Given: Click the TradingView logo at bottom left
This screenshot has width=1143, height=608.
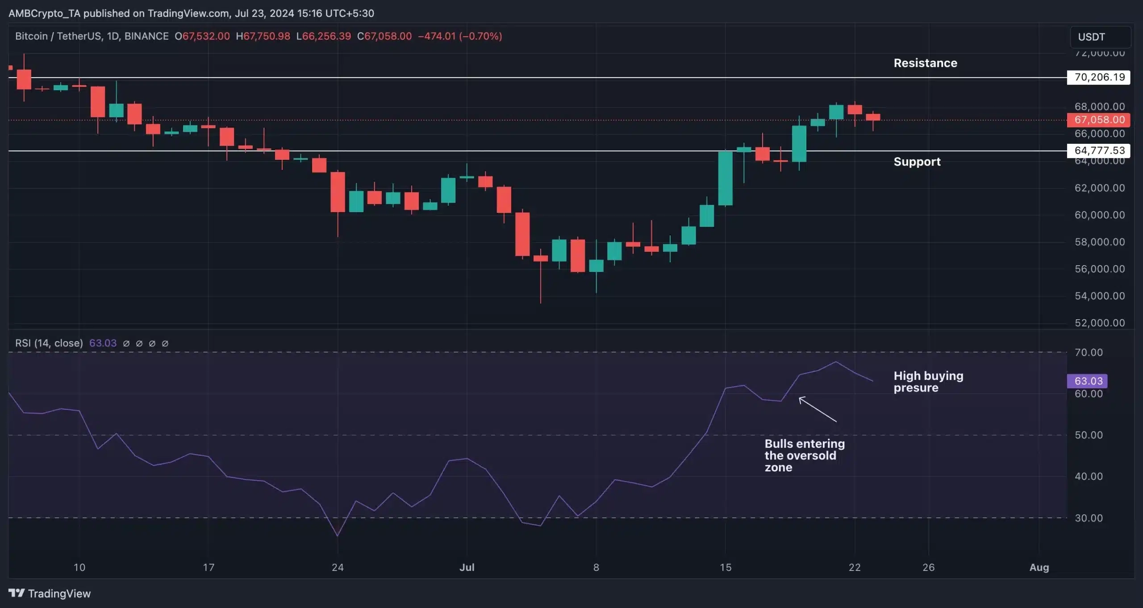Looking at the screenshot, I should click(x=50, y=593).
